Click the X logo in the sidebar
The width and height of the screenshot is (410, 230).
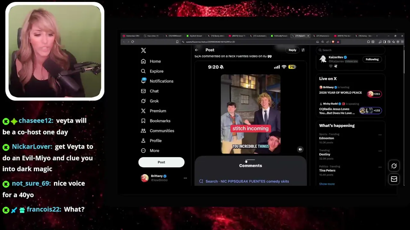coord(143,50)
